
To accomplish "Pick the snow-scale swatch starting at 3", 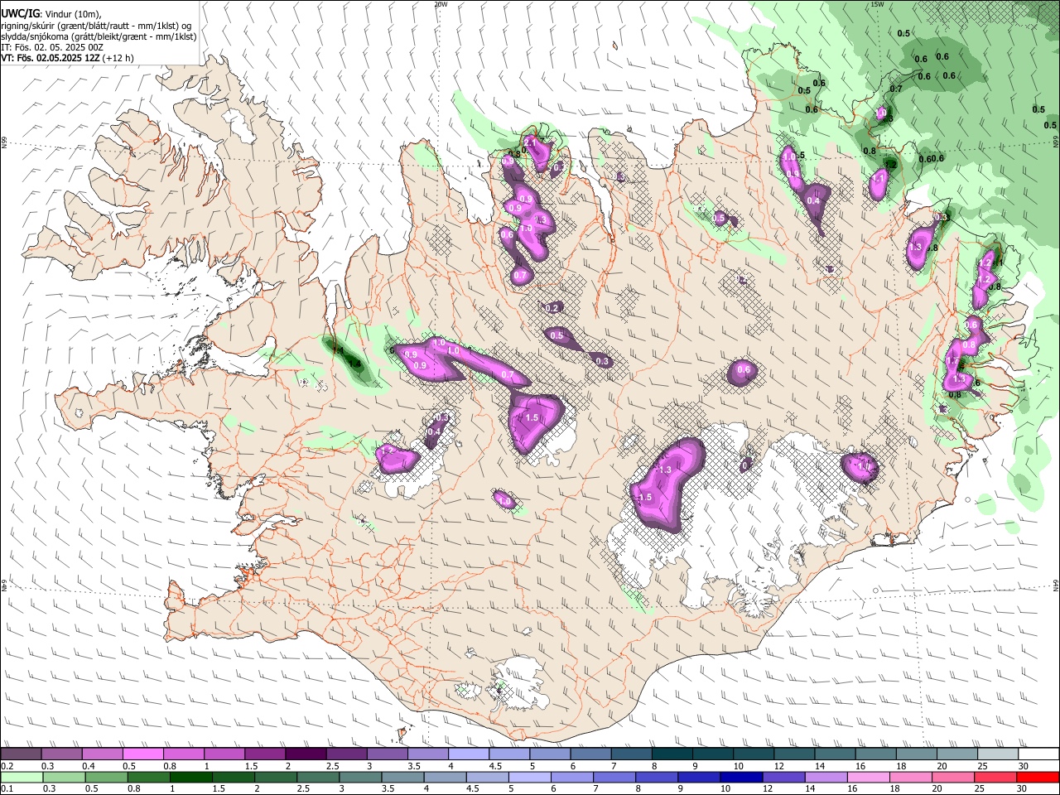I will (x=387, y=754).
